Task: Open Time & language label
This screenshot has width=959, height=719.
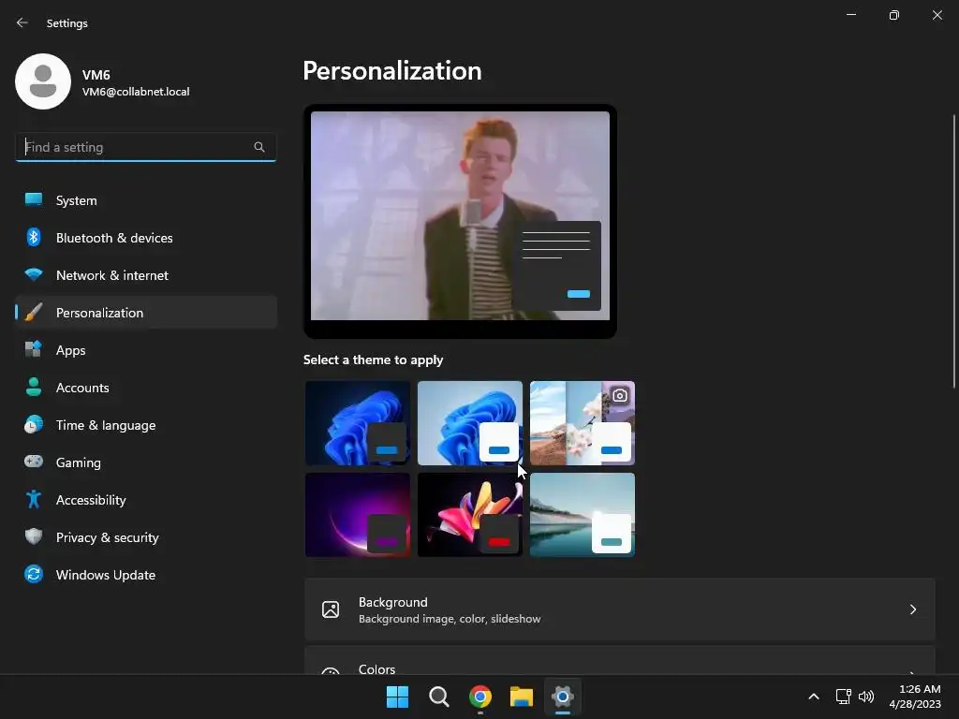Action: 106,425
